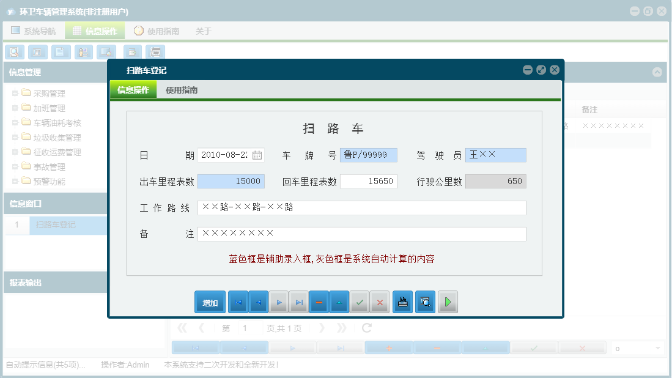The width and height of the screenshot is (672, 378).
Task: Click the 车牌号 input field showing 鲁P/99999
Action: point(370,155)
